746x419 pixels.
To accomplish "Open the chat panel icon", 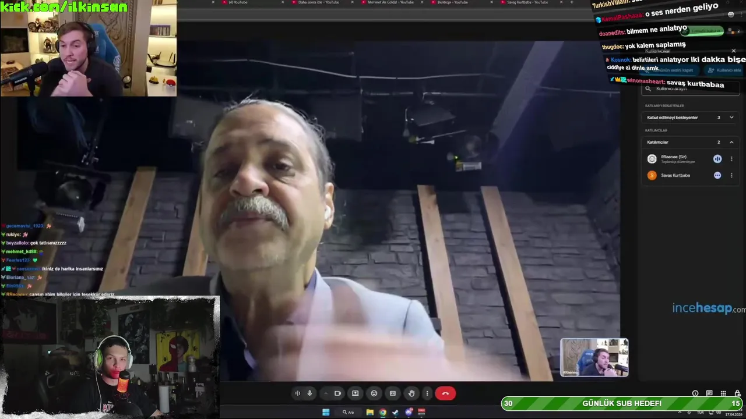I will [x=709, y=393].
